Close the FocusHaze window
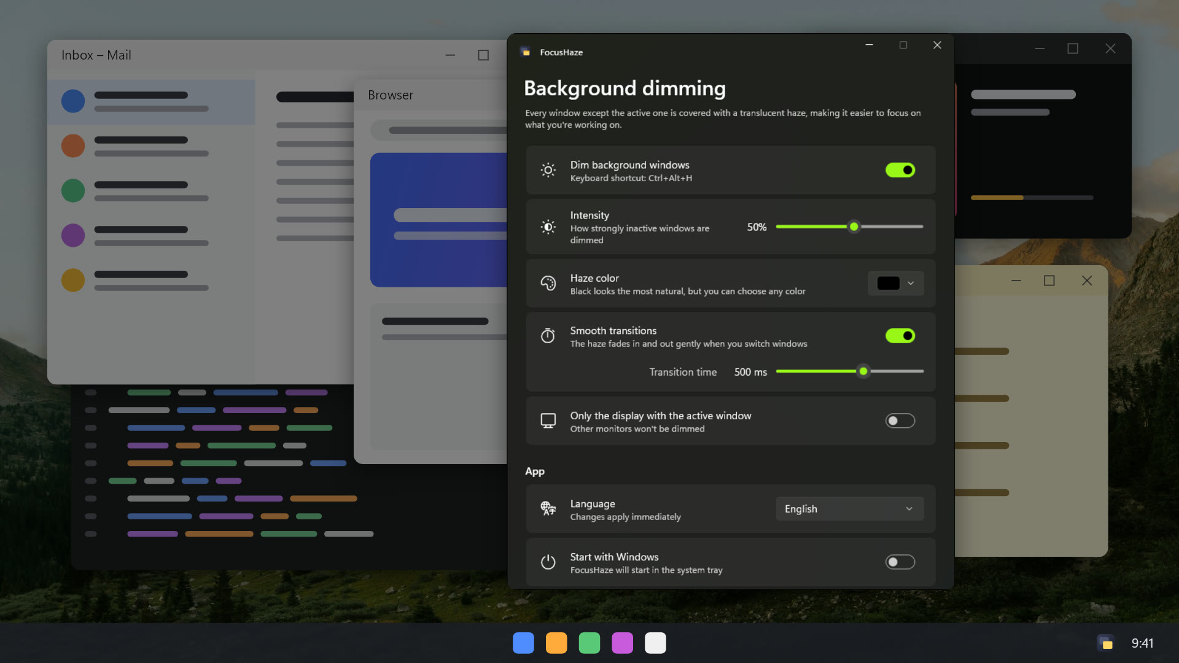The height and width of the screenshot is (663, 1179). pyautogui.click(x=937, y=45)
